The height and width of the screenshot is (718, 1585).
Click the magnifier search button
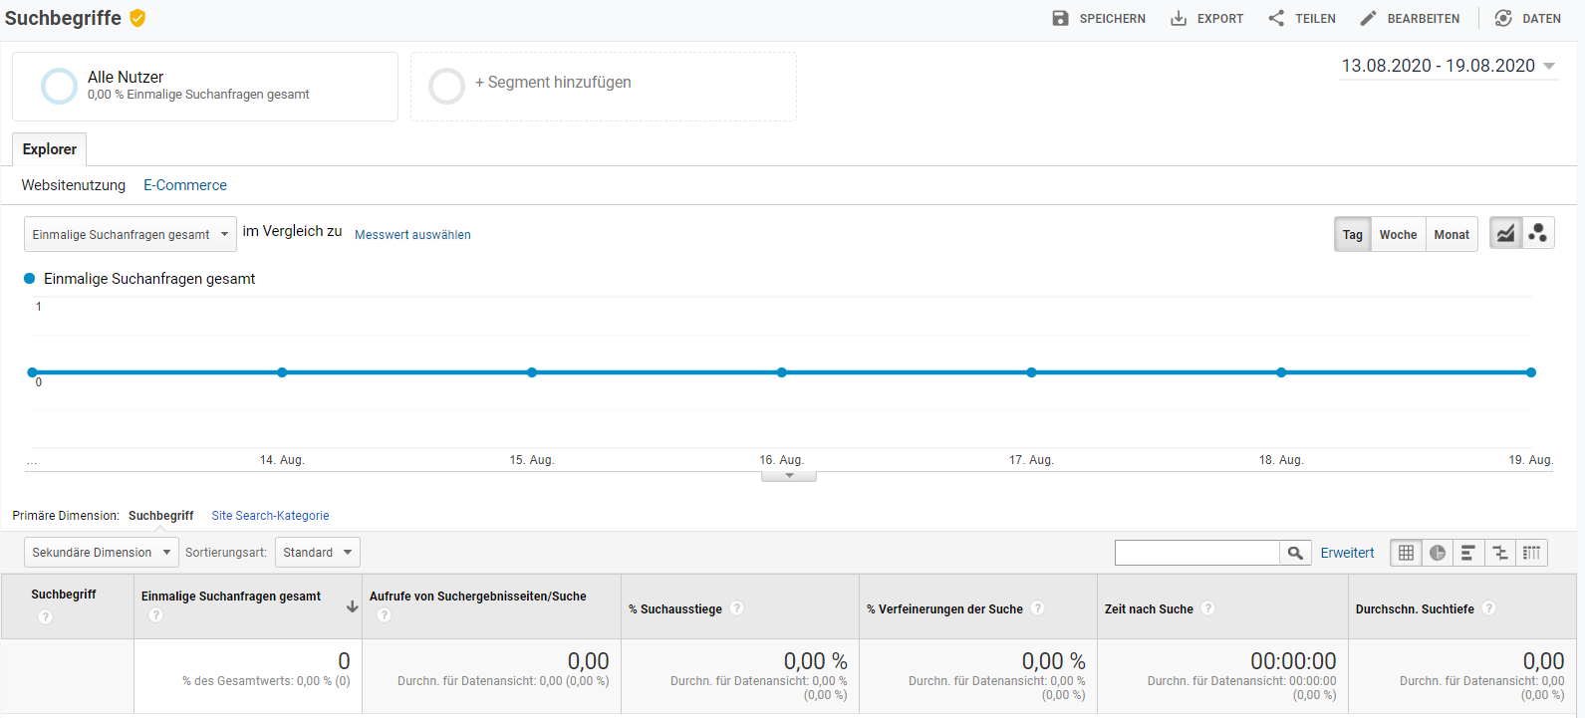pos(1295,553)
